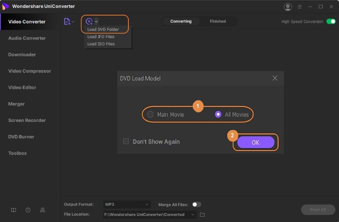
Task: Close the UniConverter window
Action: click(331, 7)
